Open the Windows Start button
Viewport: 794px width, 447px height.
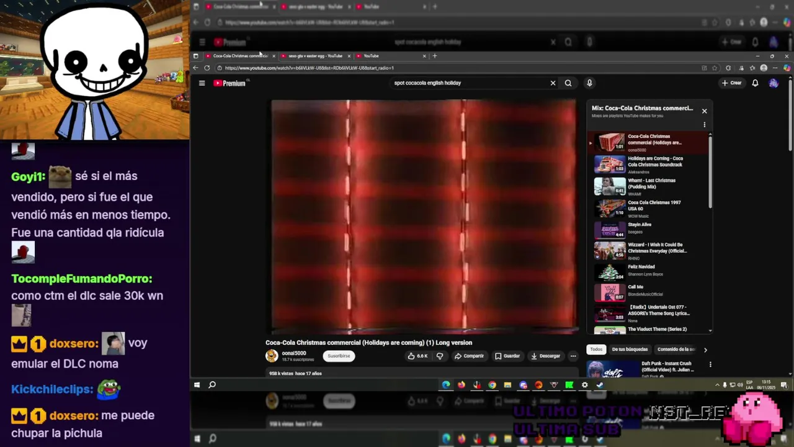tap(197, 385)
